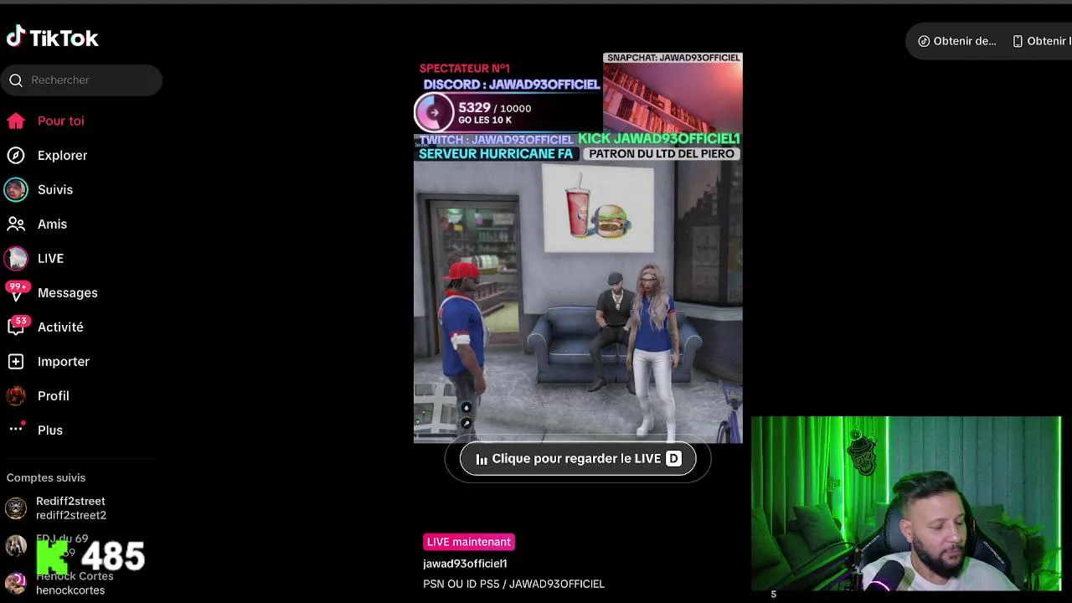
Task: Click the Plus three-dots icon
Action: [16, 429]
